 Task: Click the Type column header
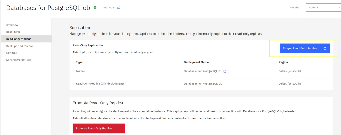coord(79,62)
